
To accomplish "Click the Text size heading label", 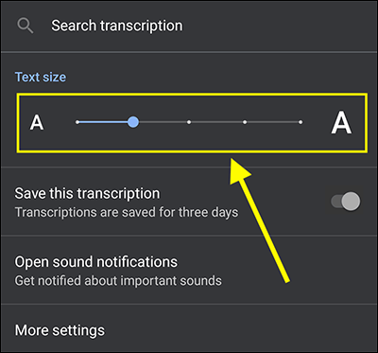I will (41, 77).
